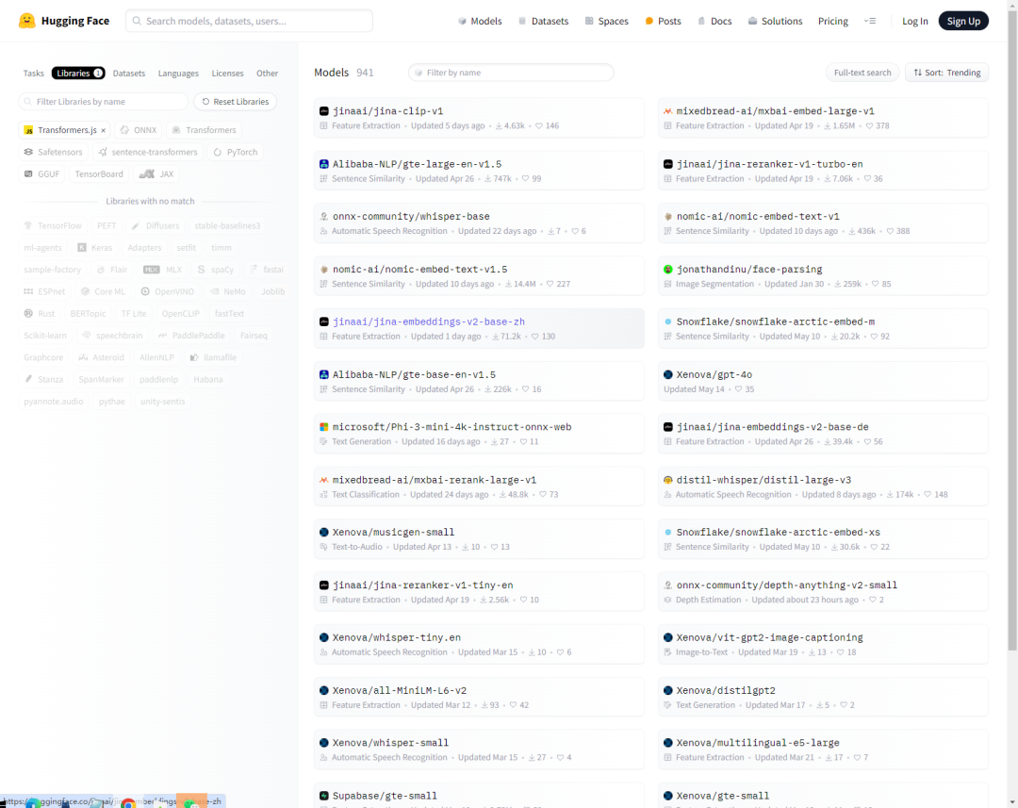This screenshot has width=1018, height=808.
Task: Click the Microsoft logo beside Phi-3-mini-4k-instruct-onnx-web
Action: tap(324, 427)
